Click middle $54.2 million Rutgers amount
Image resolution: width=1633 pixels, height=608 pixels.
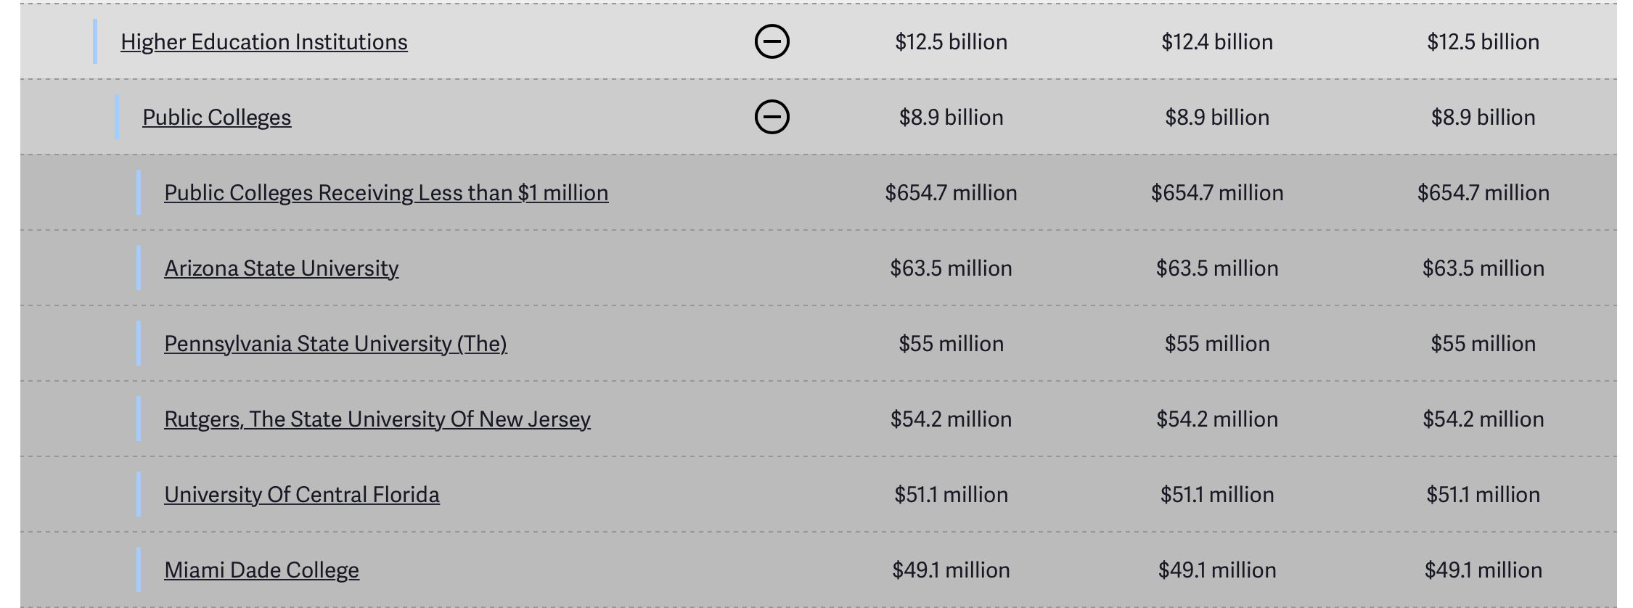[1216, 419]
